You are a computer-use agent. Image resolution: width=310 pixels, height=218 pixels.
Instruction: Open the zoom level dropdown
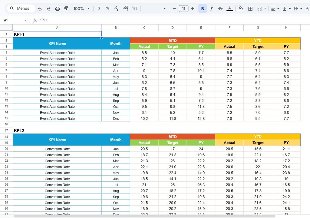click(81, 8)
